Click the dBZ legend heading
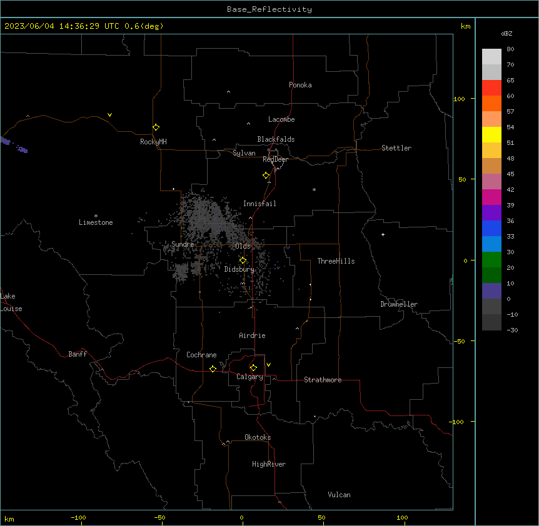 [506, 33]
